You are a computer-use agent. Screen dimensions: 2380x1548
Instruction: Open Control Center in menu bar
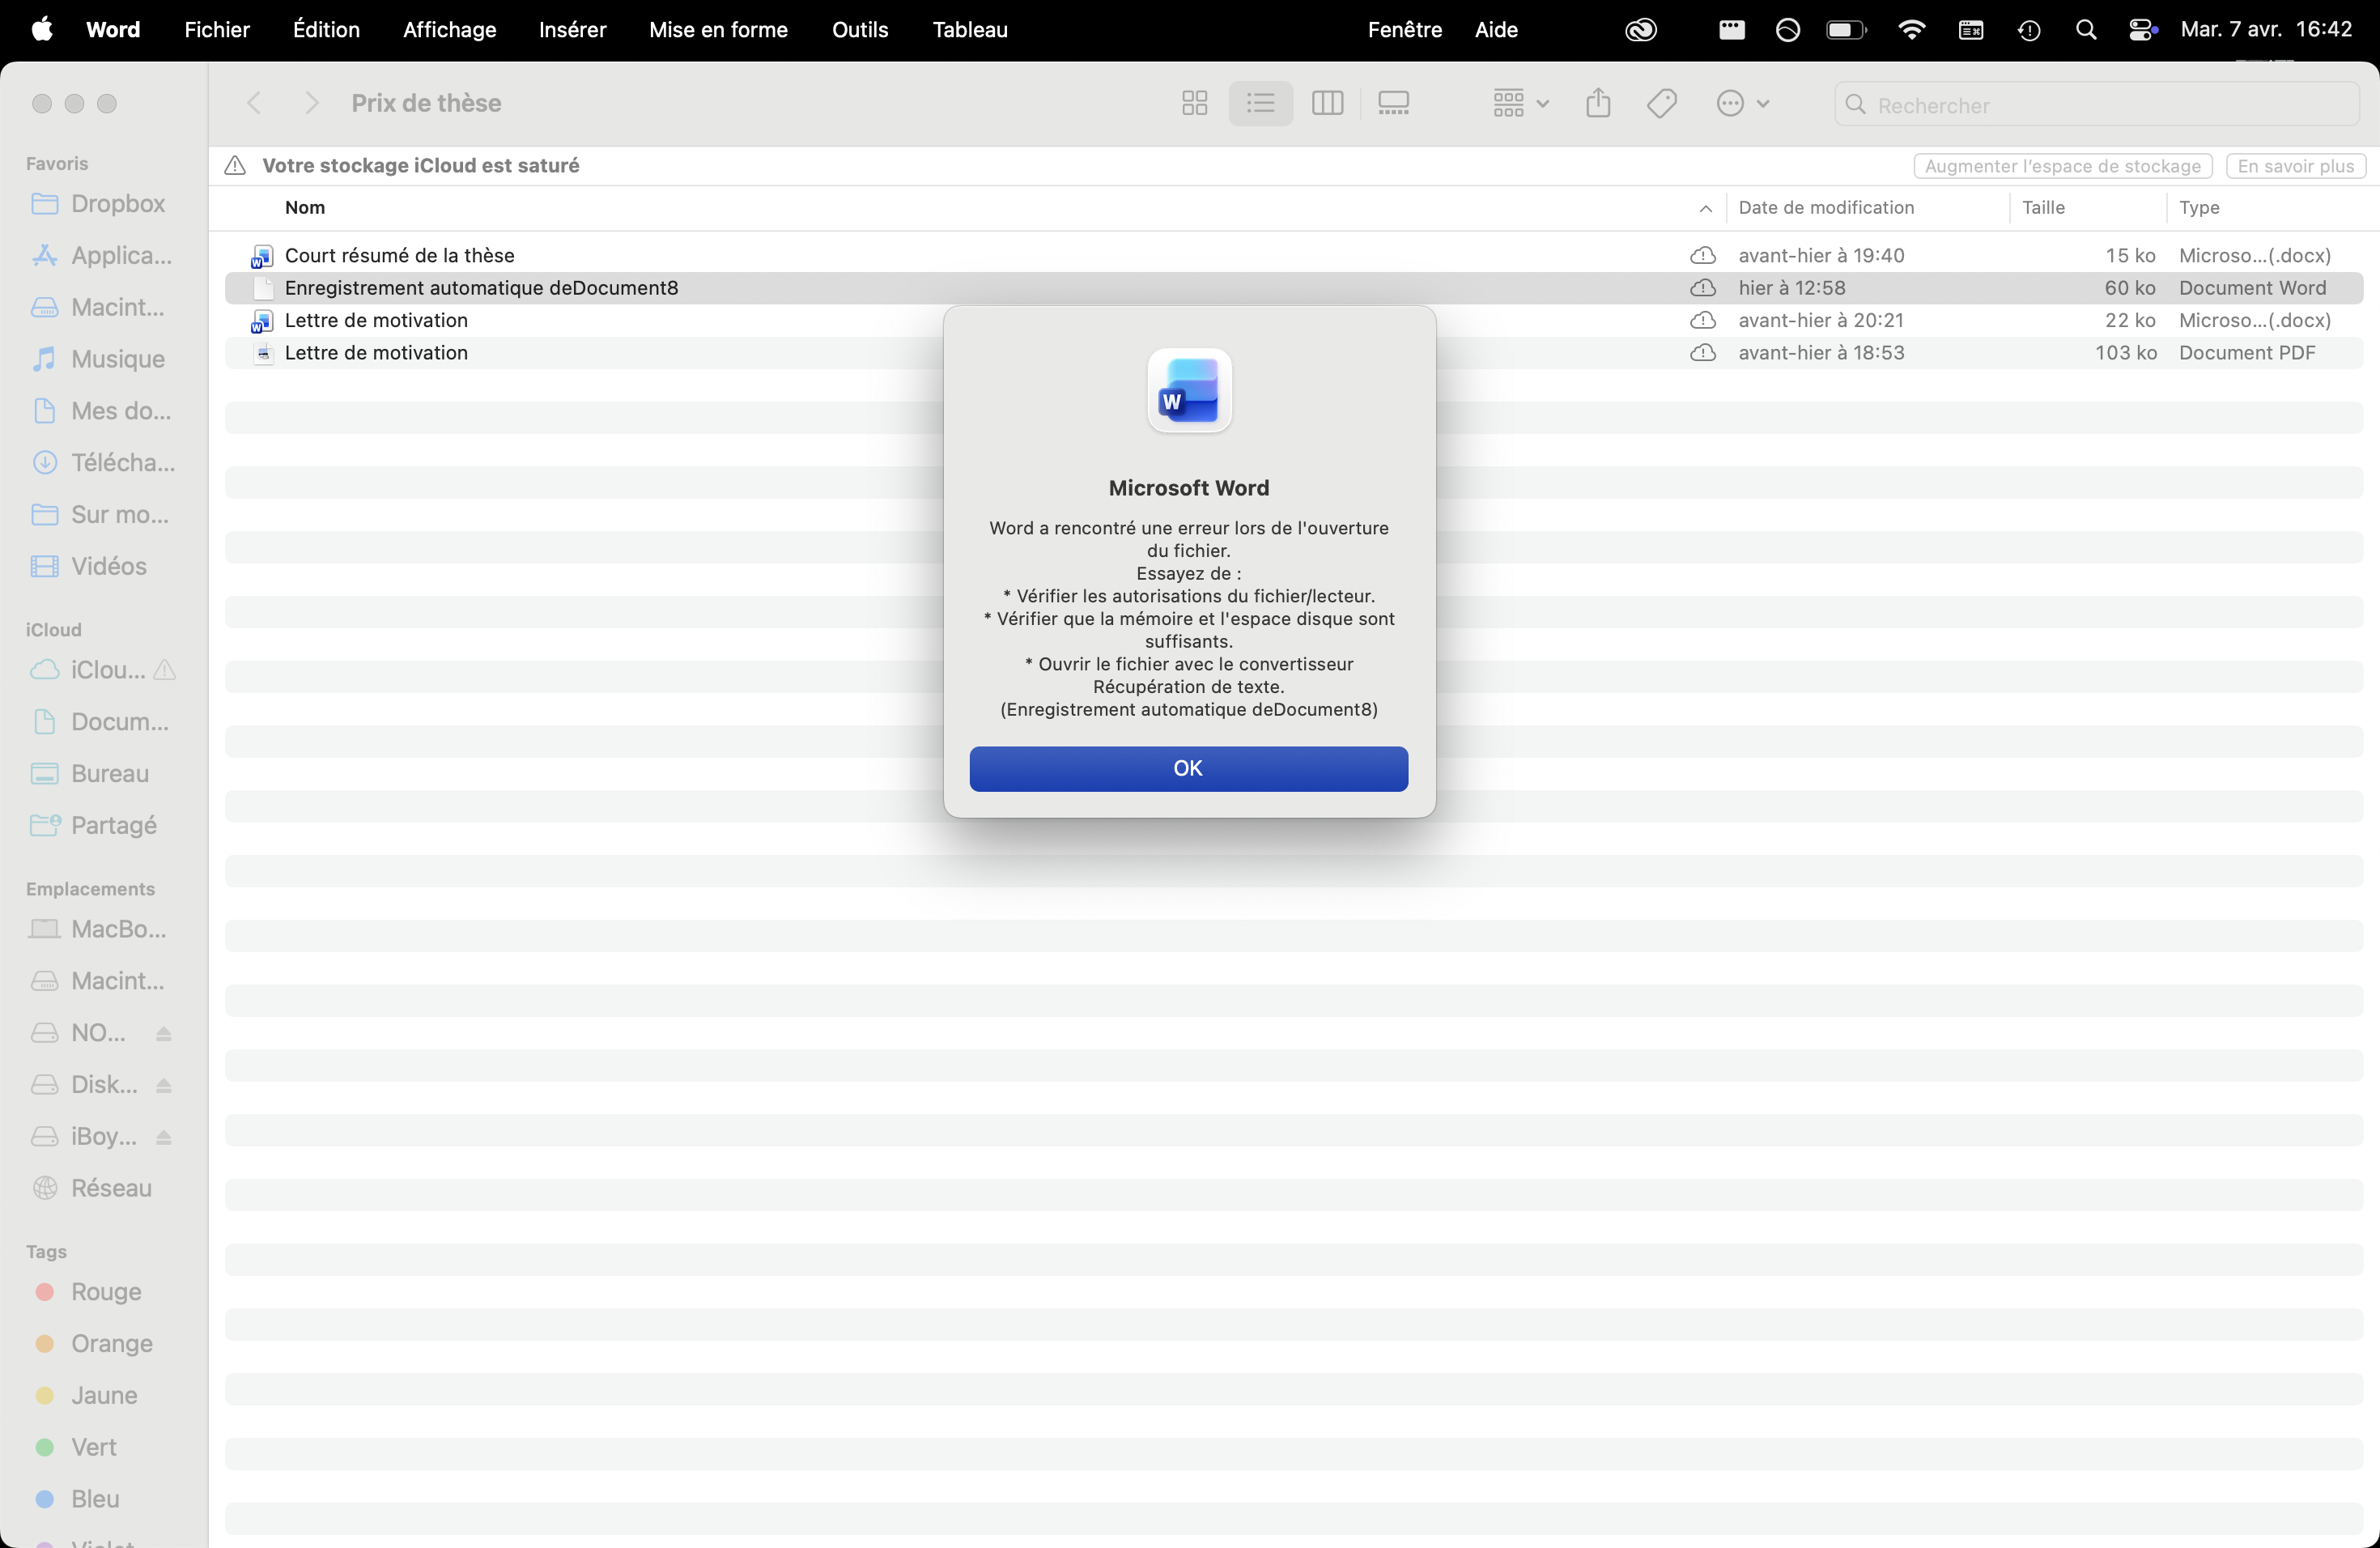pos(2142,30)
